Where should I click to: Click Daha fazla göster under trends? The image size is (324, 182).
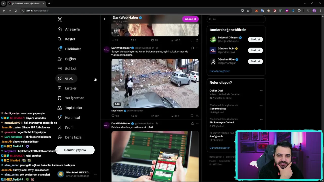pos(219,148)
